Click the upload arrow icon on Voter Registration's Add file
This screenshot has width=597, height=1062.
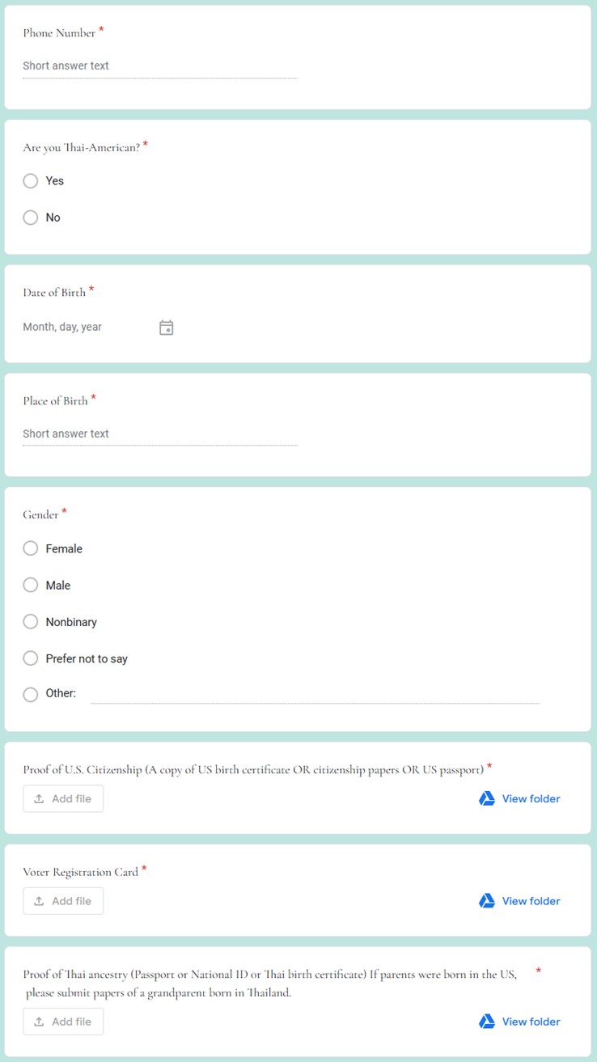click(37, 900)
